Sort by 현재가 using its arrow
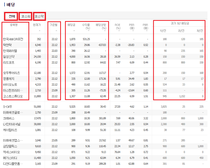The width and height of the screenshot is (210, 168). 40,31
